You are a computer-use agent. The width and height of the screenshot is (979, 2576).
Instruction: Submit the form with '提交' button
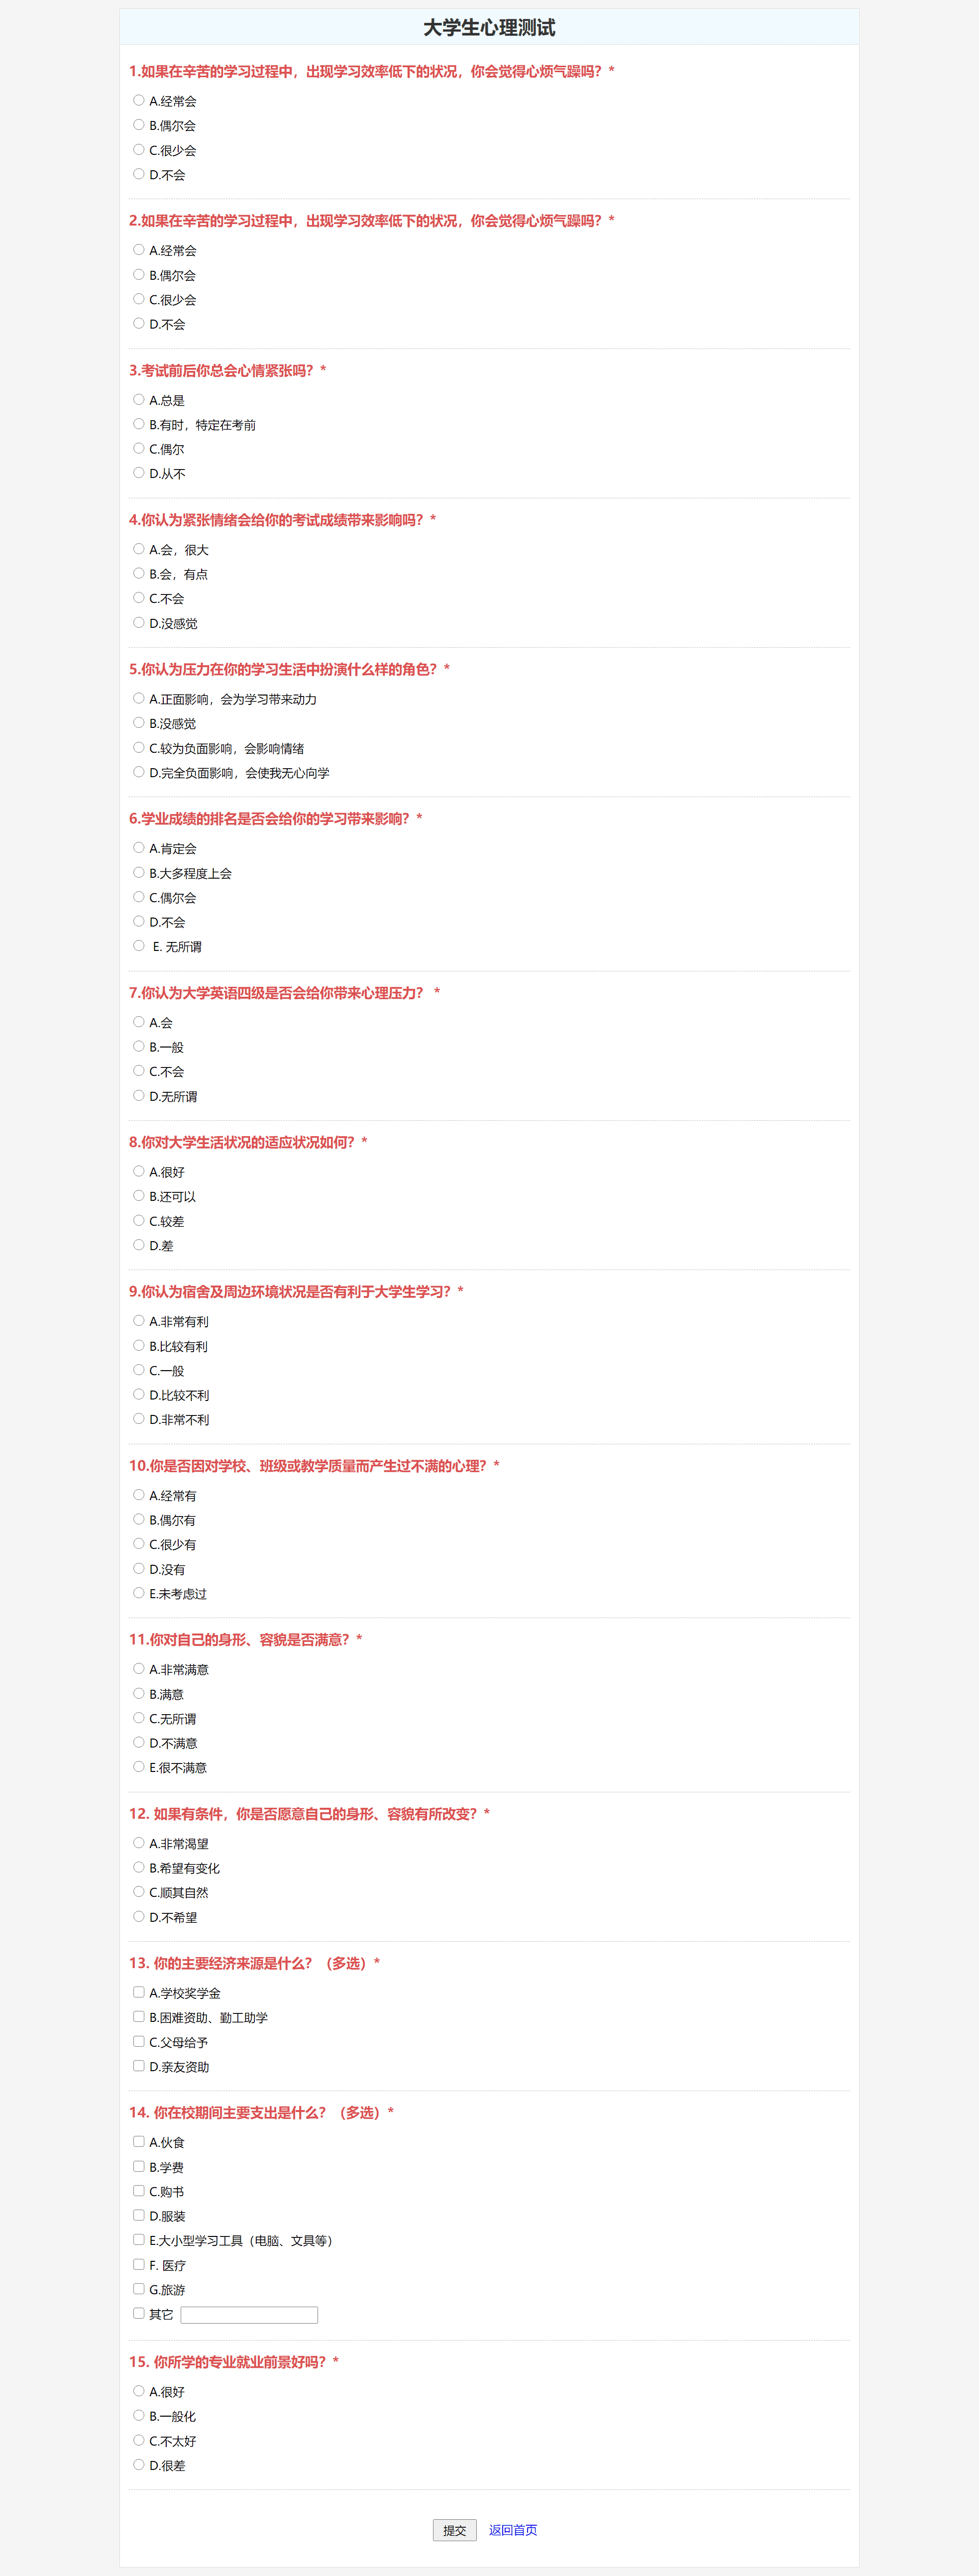(x=455, y=2530)
